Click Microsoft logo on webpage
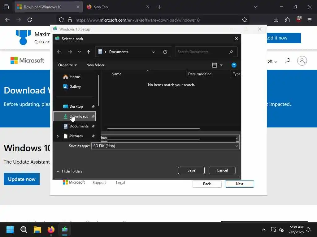 [x=27, y=60]
